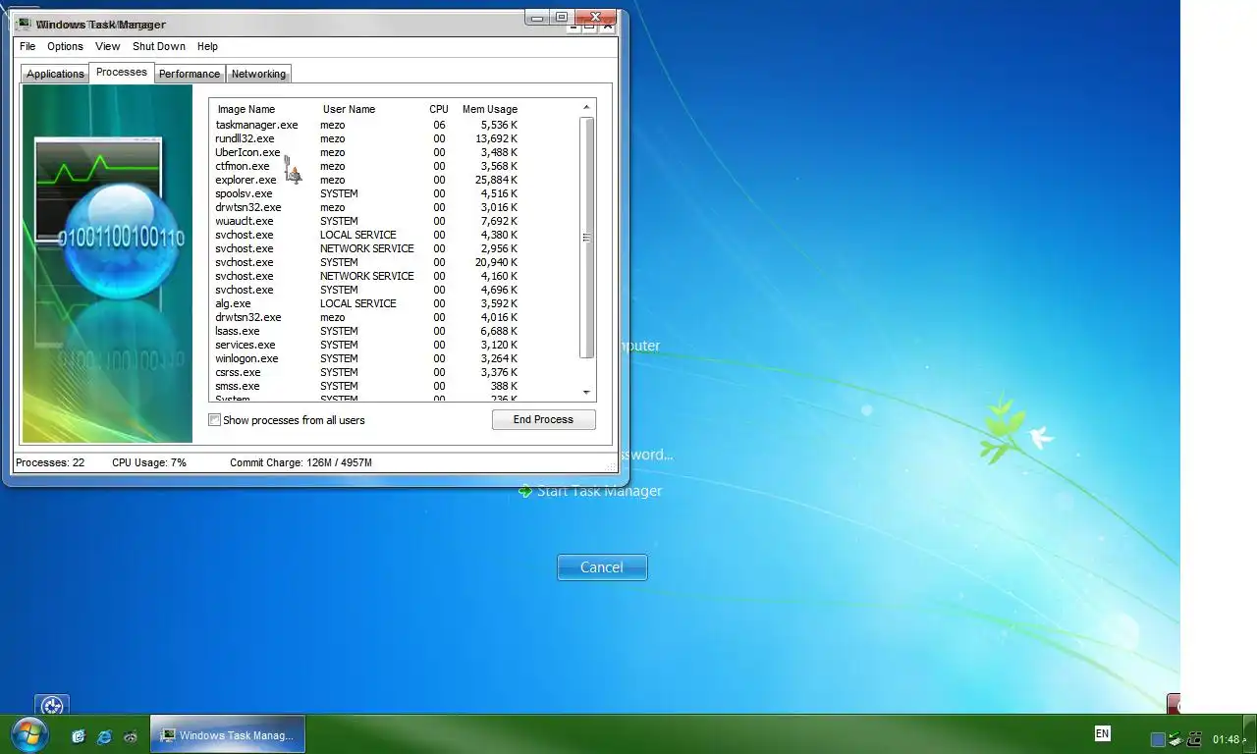Select drwtsn32.exe row using 4,016 K
1257x754 pixels.
(x=366, y=317)
